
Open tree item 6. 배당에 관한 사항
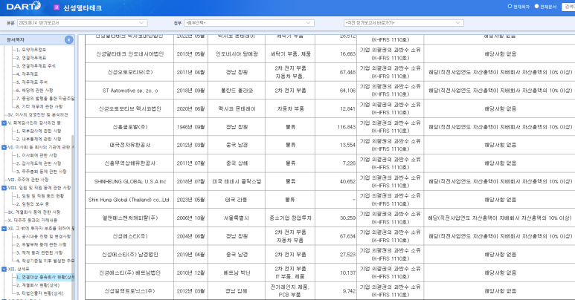pyautogui.click(x=34, y=90)
